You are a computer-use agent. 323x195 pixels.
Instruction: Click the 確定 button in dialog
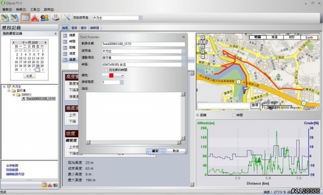(x=155, y=151)
